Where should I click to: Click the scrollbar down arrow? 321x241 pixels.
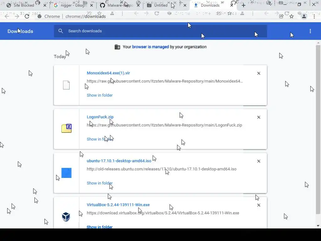(318, 226)
